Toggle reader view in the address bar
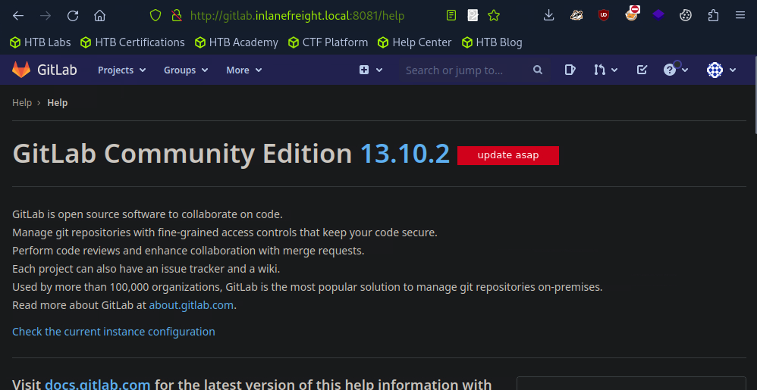Image resolution: width=757 pixels, height=390 pixels. click(451, 15)
